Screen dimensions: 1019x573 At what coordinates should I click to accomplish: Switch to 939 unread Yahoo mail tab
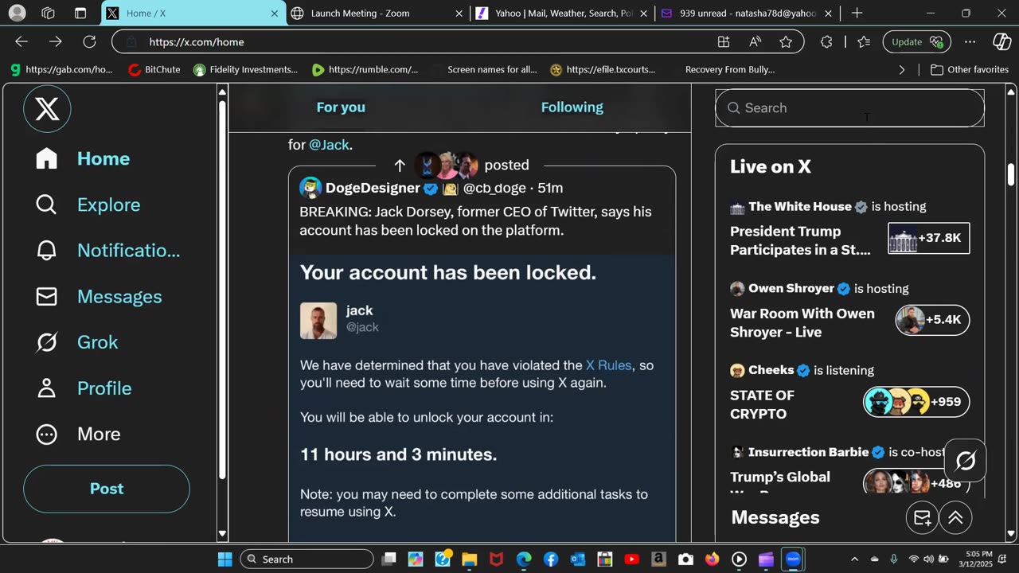[746, 13]
